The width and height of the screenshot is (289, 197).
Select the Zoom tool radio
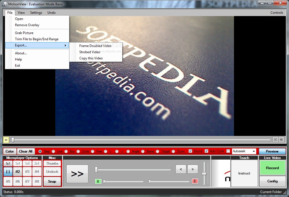tap(173, 151)
